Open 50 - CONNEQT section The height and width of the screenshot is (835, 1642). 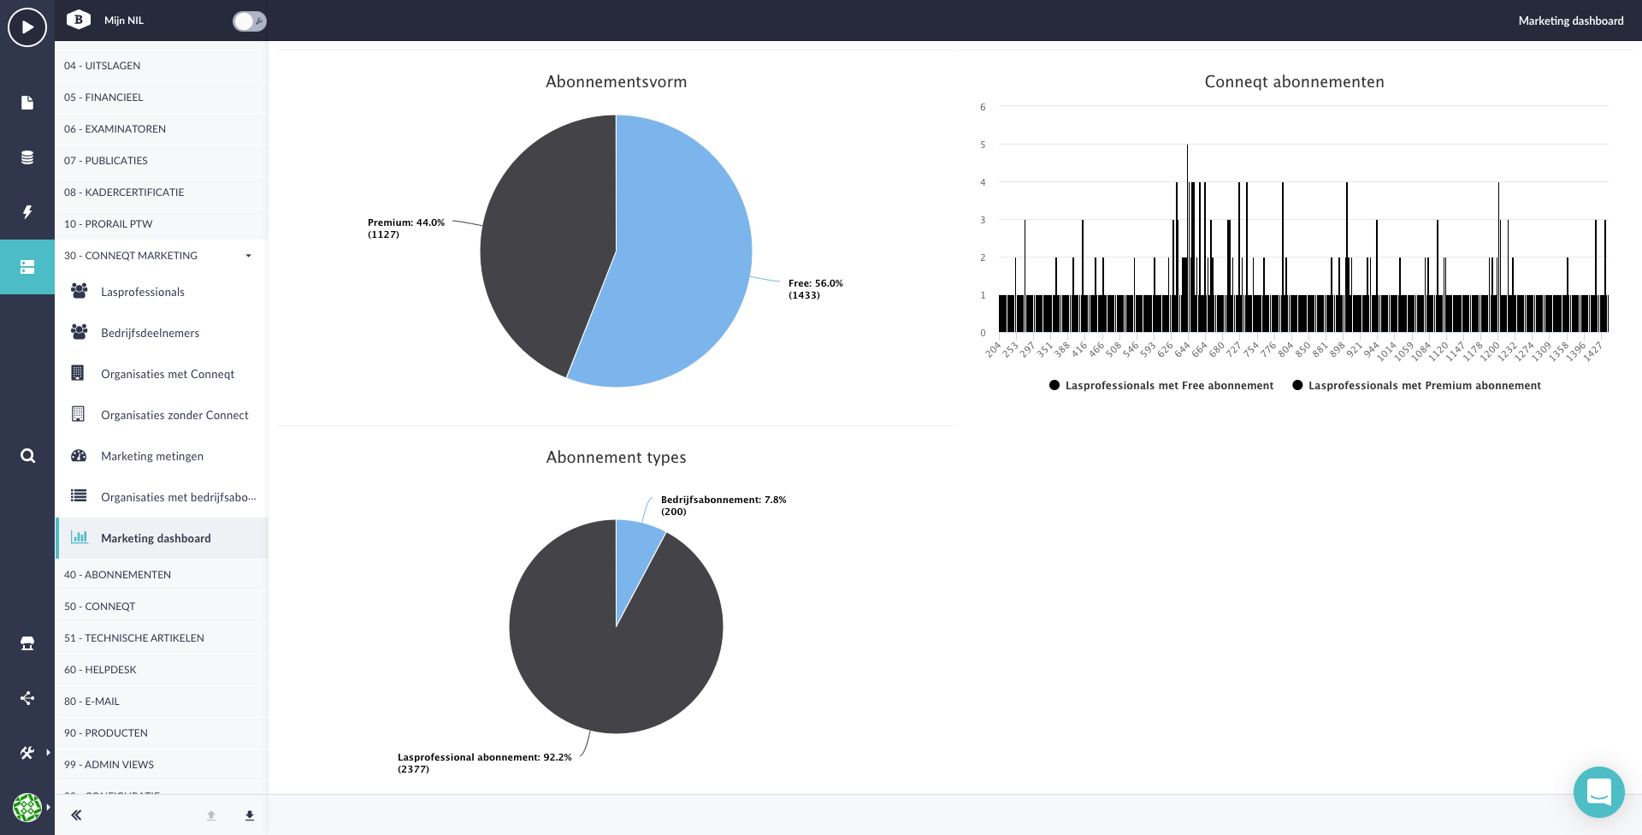click(x=162, y=607)
